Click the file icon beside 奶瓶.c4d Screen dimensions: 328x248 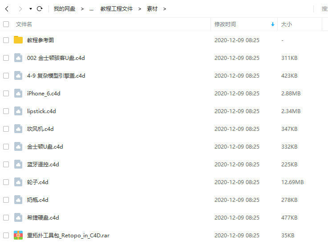coord(18,200)
